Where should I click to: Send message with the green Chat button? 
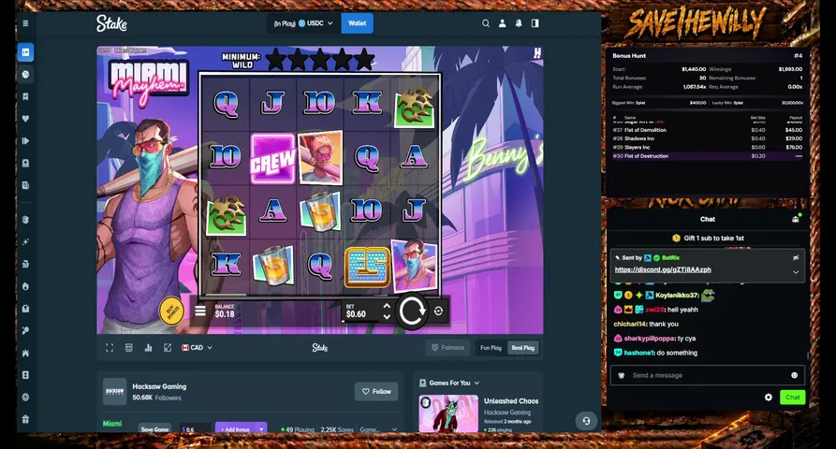[792, 398]
